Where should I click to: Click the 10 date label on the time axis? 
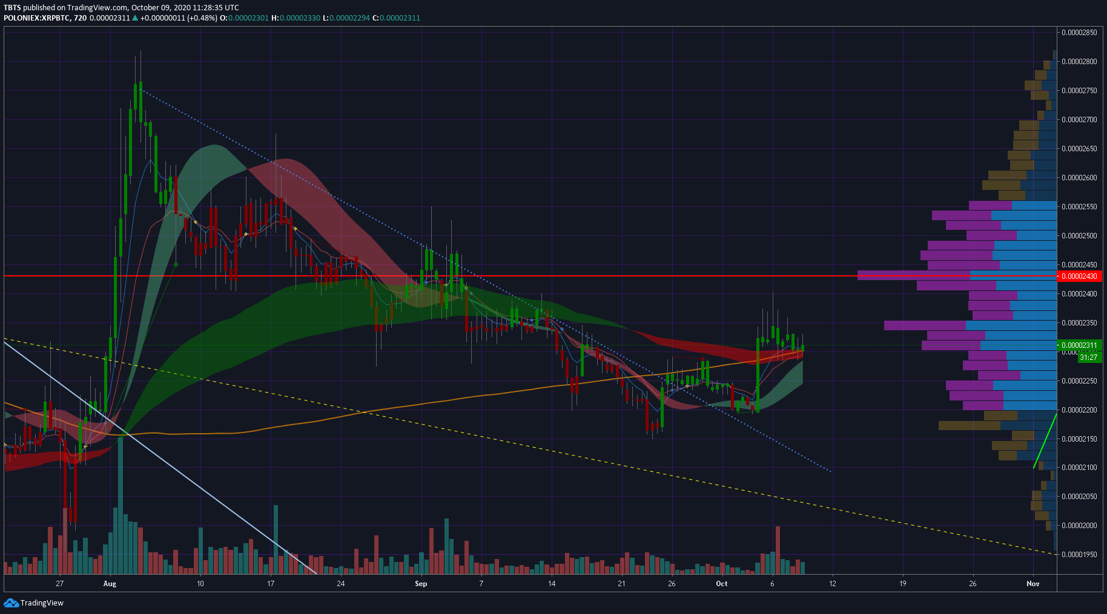pyautogui.click(x=200, y=584)
